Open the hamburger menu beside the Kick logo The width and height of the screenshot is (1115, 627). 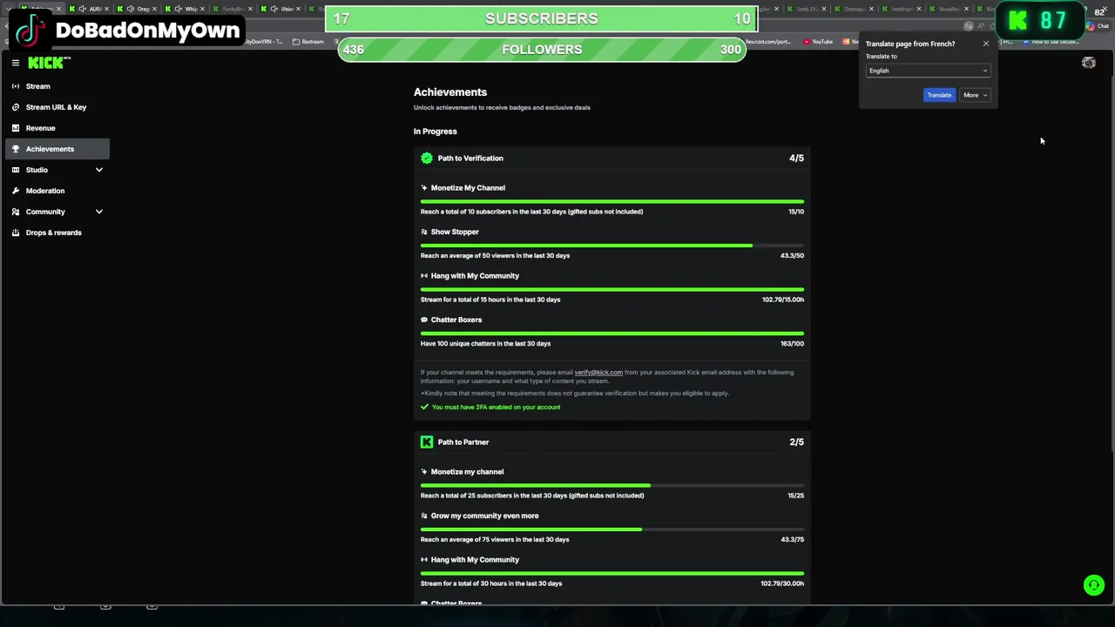click(x=16, y=63)
